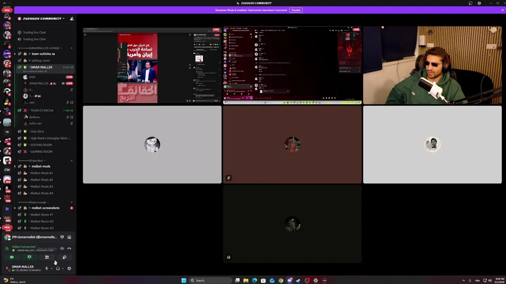Open Discord from taskbar
The image size is (506, 284).
[290, 280]
